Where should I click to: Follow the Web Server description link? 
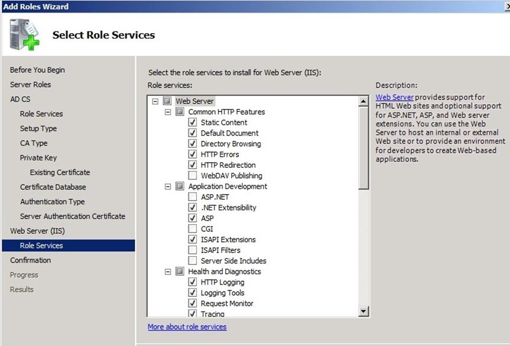pos(394,97)
